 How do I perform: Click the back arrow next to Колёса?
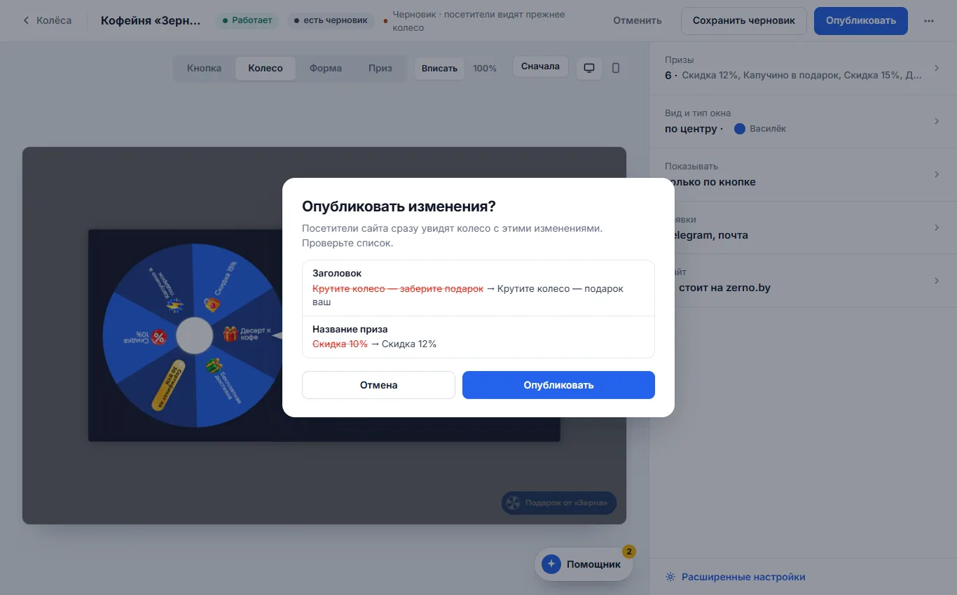(27, 20)
